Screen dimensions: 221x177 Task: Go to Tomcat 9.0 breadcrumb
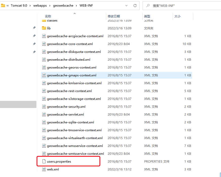click(19, 5)
